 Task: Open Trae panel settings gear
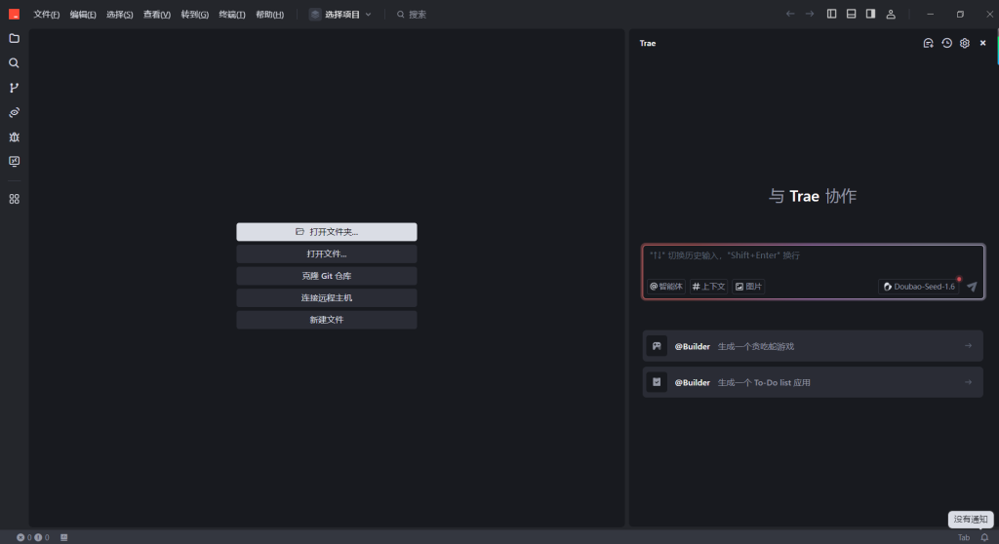click(x=965, y=43)
